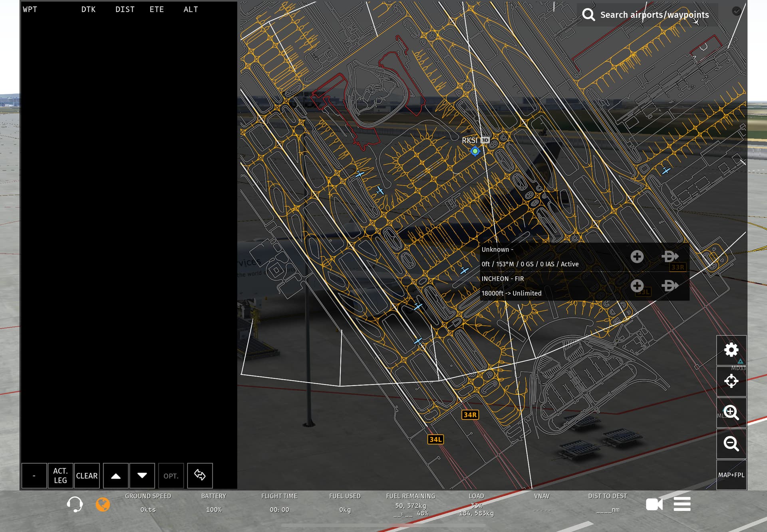Image resolution: width=767 pixels, height=532 pixels.
Task: Zoom out on the map
Action: [x=731, y=443]
